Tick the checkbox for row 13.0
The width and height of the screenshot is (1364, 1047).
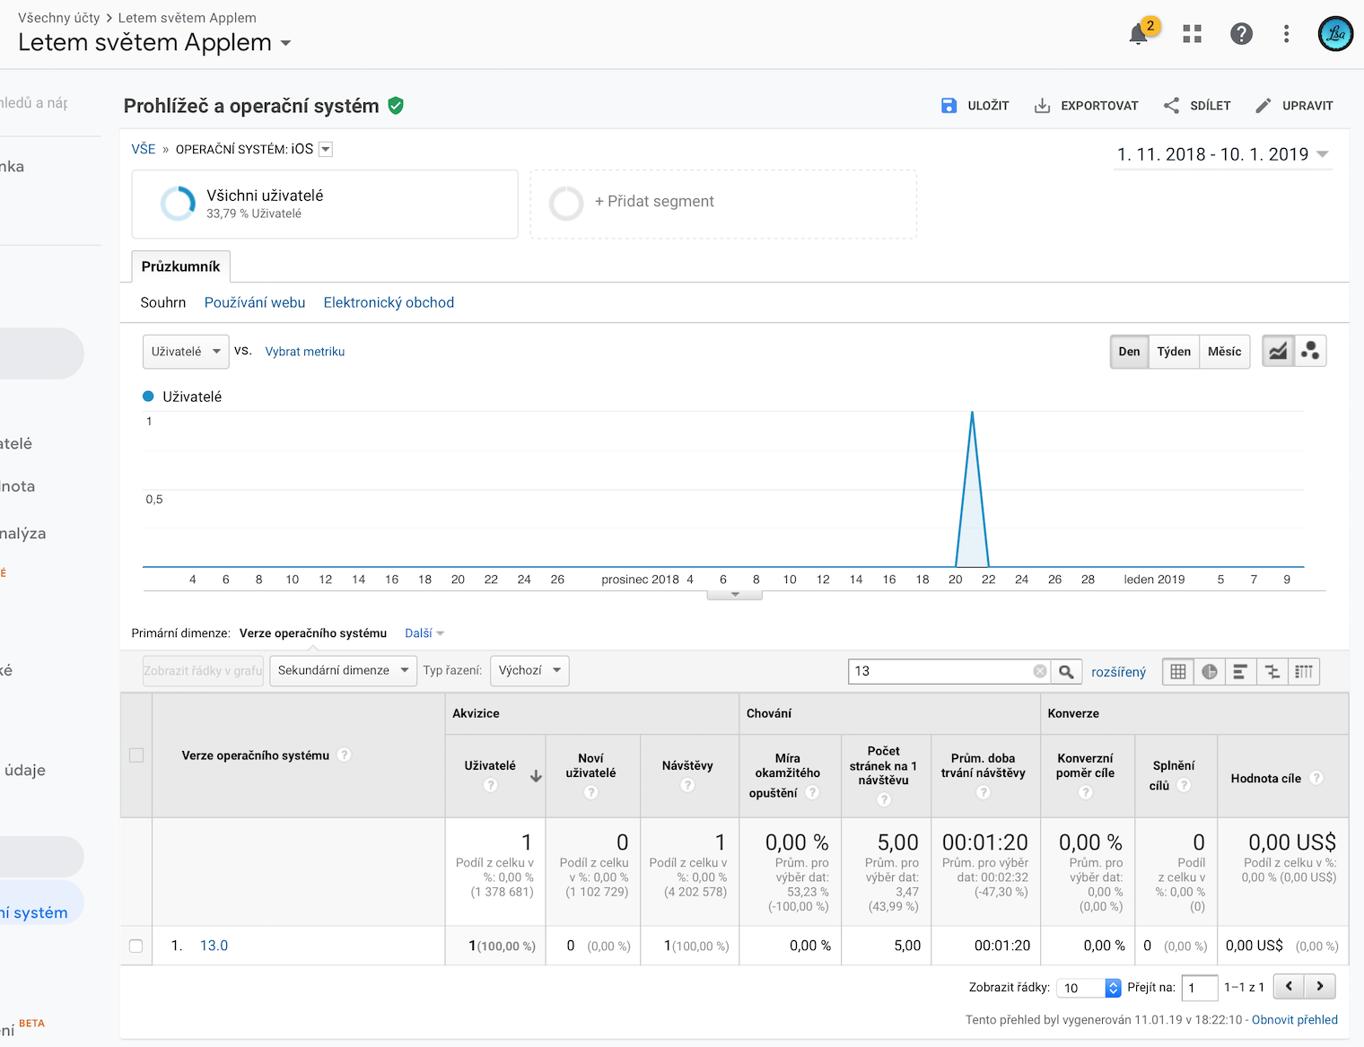point(136,946)
